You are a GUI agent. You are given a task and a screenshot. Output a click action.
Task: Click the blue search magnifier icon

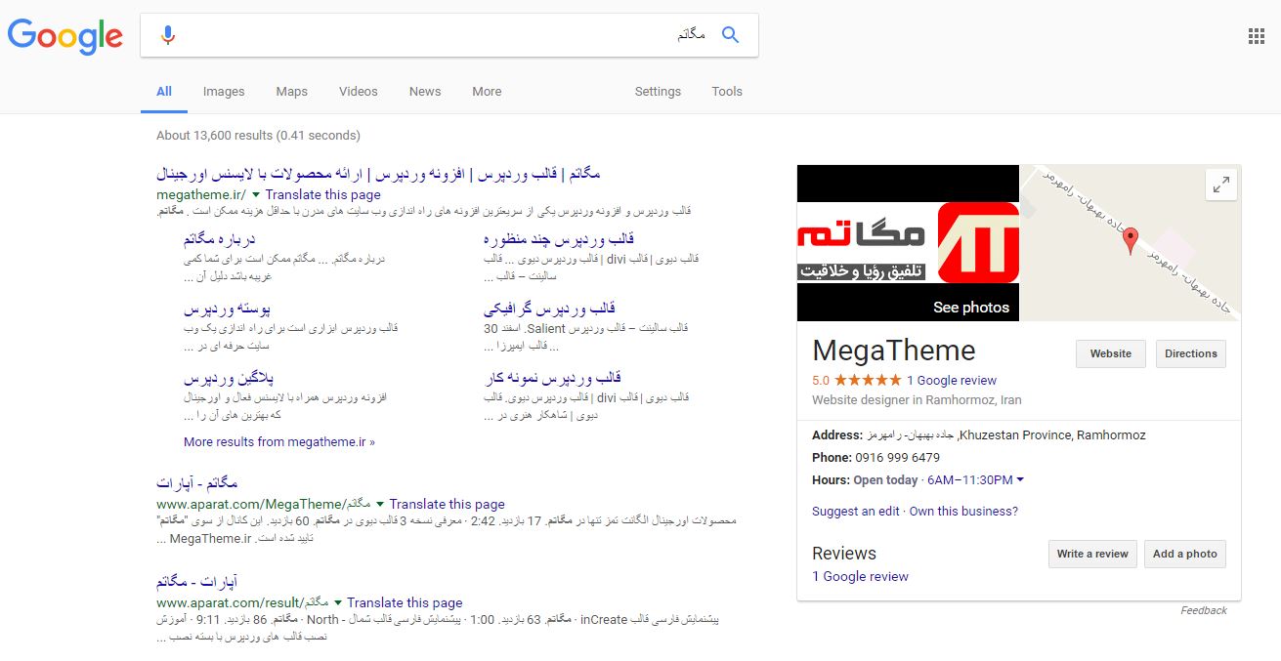730,35
